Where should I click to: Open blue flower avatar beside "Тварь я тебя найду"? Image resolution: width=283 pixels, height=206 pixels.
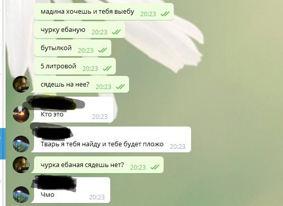coord(21,144)
